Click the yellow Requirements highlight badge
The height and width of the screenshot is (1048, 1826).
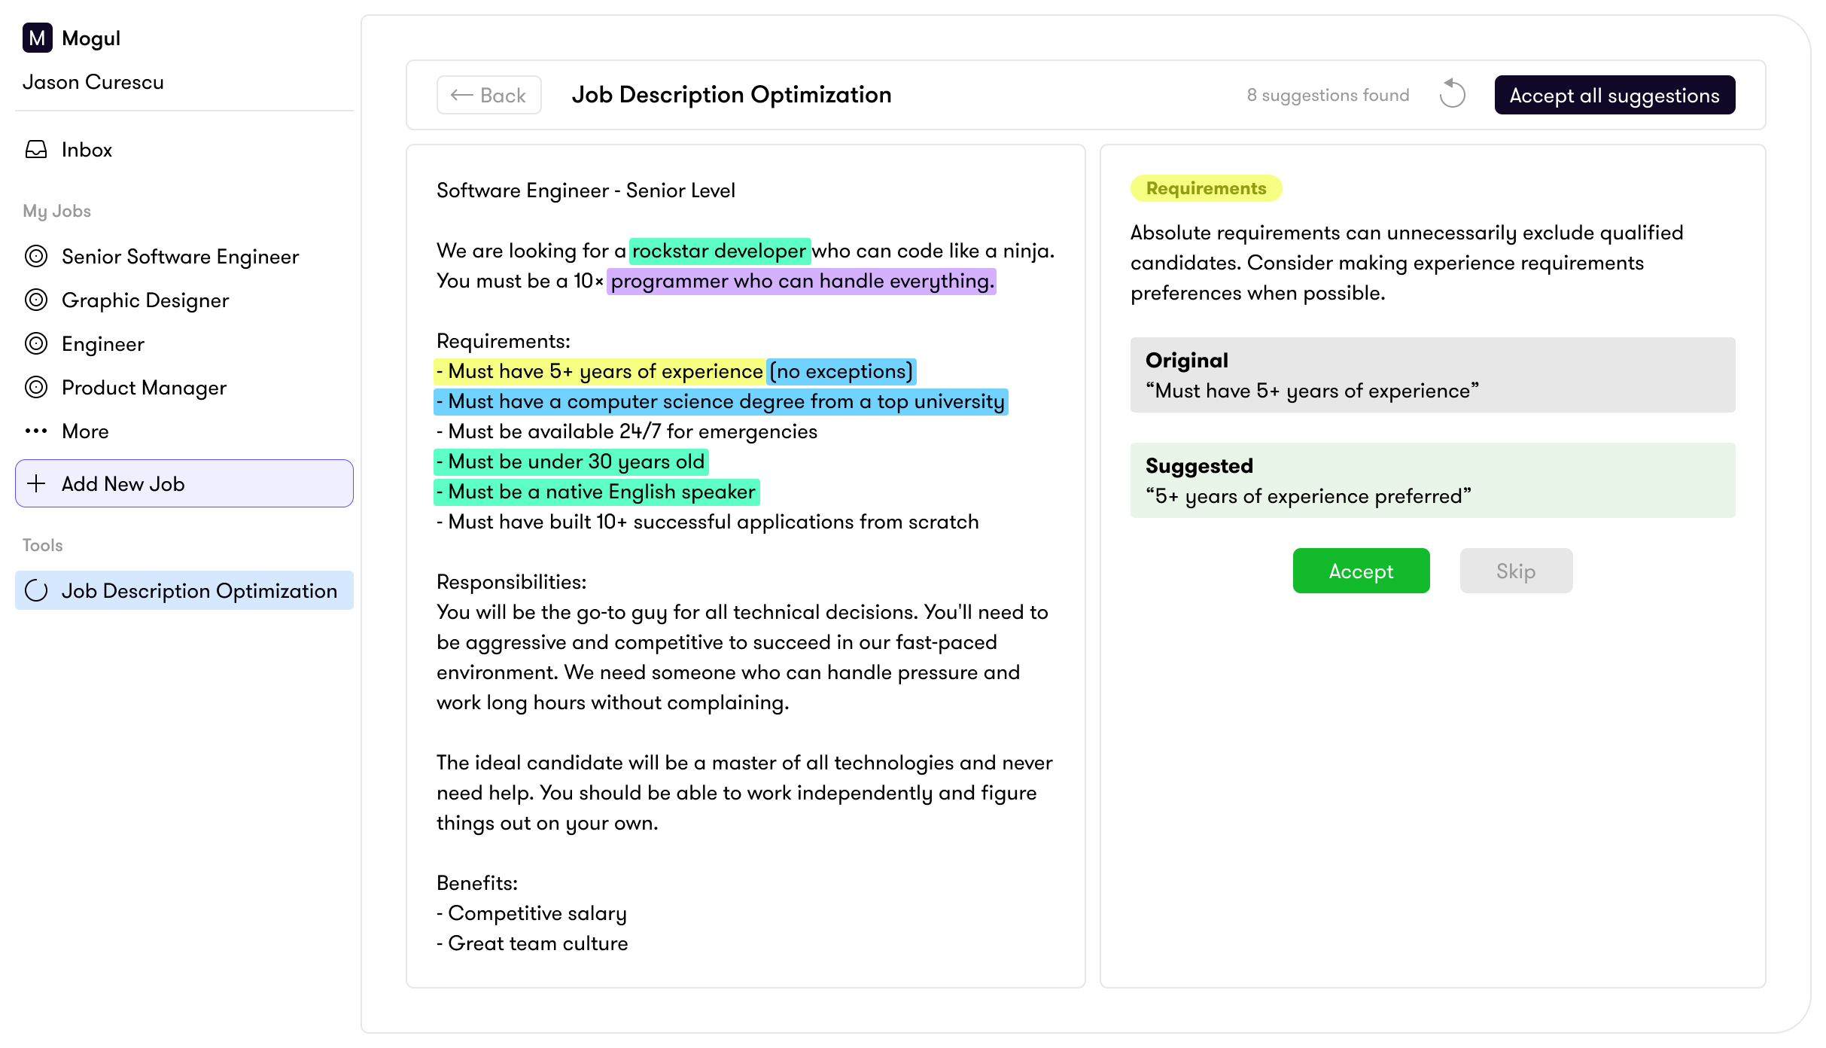point(1204,187)
